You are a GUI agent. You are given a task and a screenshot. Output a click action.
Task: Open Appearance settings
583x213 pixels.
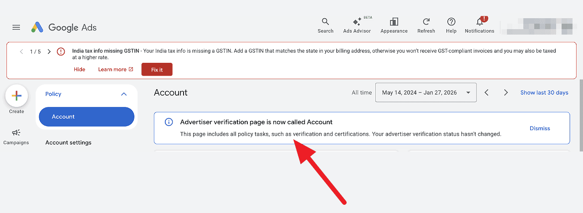[x=394, y=25]
